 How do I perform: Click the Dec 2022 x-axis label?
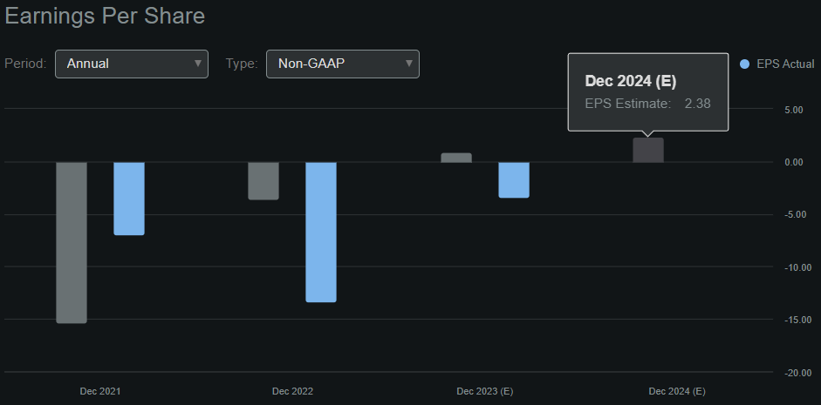292,391
